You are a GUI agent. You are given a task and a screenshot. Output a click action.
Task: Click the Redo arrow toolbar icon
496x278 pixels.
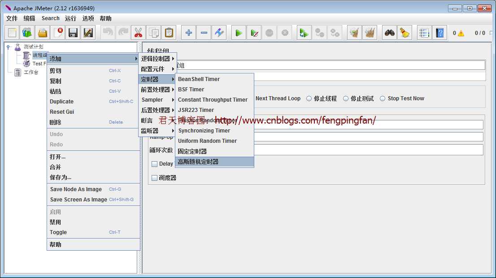click(123, 33)
